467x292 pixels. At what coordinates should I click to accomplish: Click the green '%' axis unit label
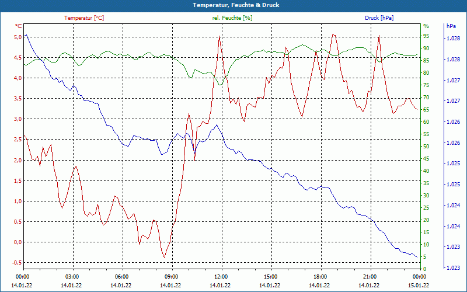(426, 26)
